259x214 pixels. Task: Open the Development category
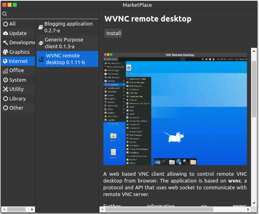[18, 43]
